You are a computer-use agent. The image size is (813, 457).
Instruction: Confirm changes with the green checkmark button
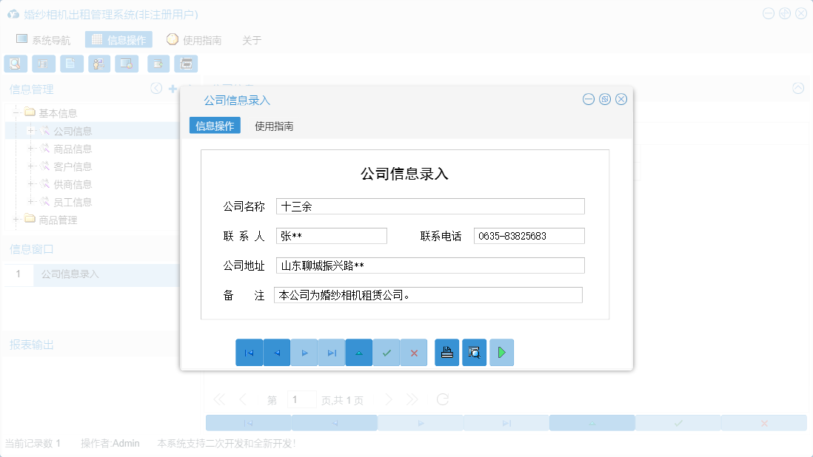(387, 353)
